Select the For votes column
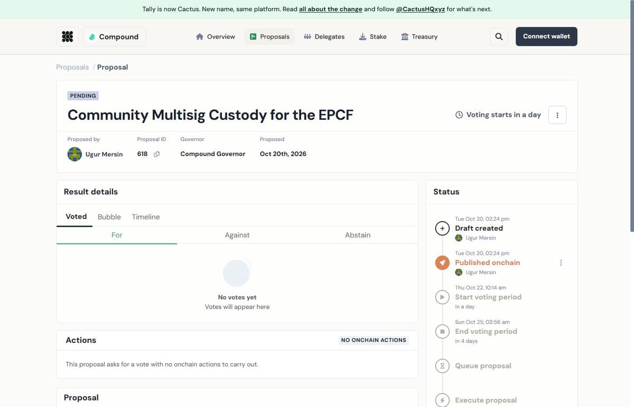This screenshot has height=407, width=634. click(x=117, y=235)
